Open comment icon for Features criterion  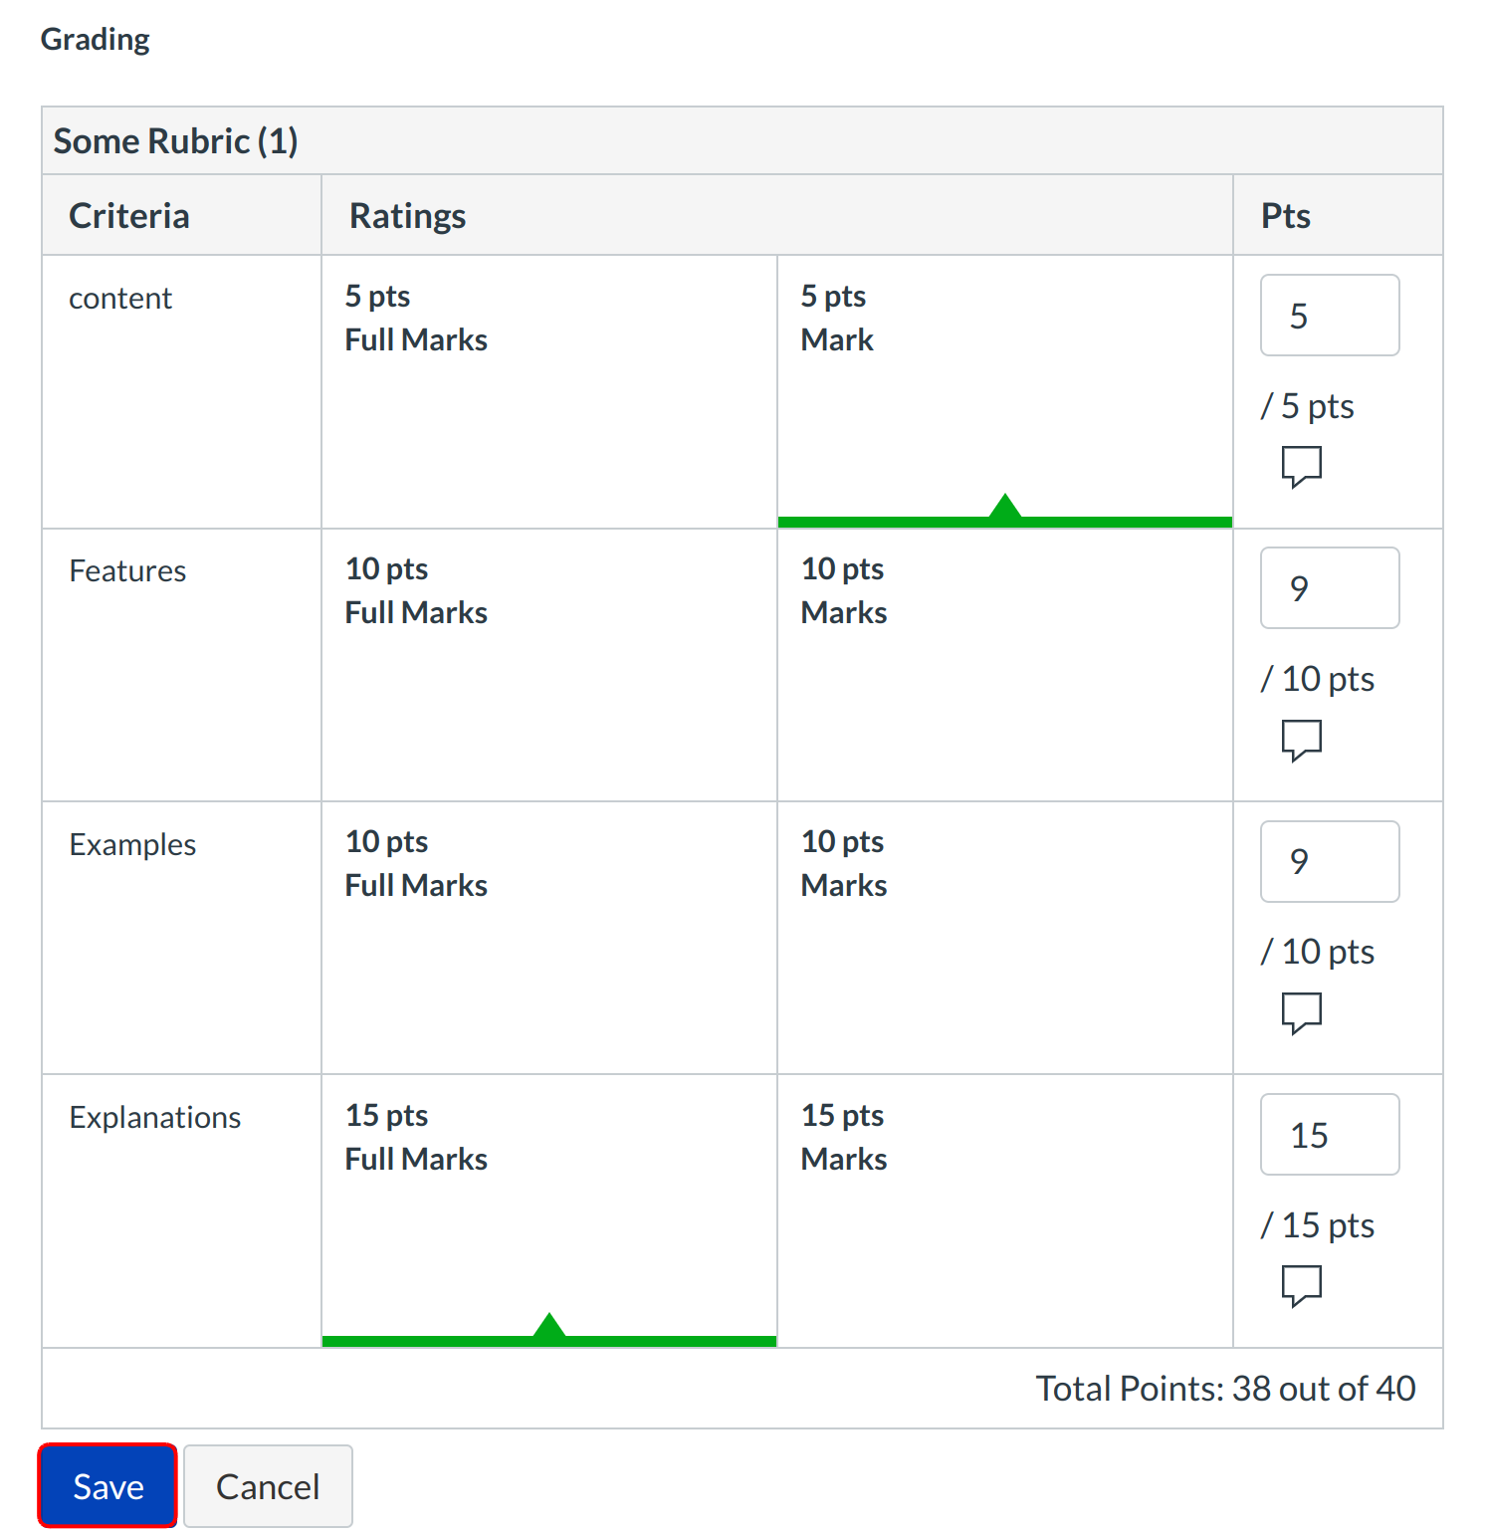(x=1301, y=740)
